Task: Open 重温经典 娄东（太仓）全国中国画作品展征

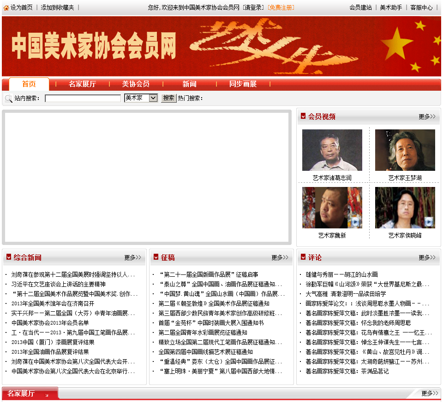Action: (x=220, y=361)
